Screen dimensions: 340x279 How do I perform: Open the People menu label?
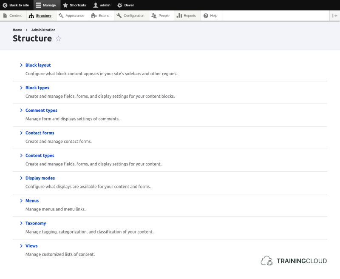tap(164, 16)
